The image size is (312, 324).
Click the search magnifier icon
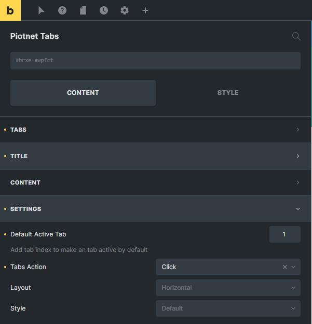(296, 36)
